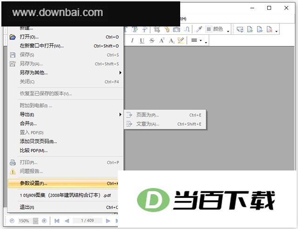The height and width of the screenshot is (229, 298).
Task: Open the 颜色 toolbar overflow arrow
Action: (228, 31)
